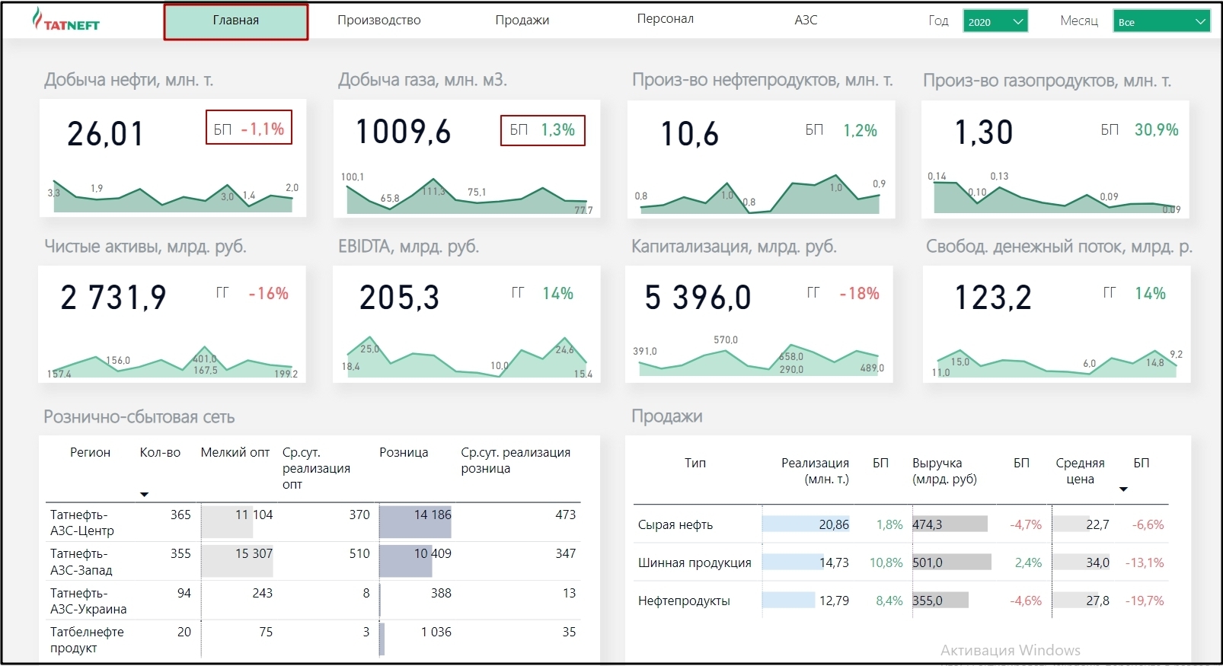Open the Год dropdown showing 2020
1223x666 pixels.
[x=995, y=21]
